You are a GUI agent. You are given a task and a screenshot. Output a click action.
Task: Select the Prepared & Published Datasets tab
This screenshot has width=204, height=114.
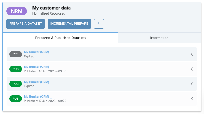pos(60,38)
